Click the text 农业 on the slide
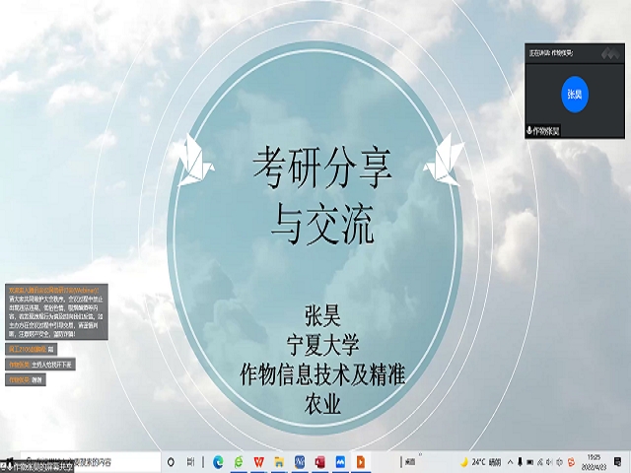The height and width of the screenshot is (473, 631). pos(322,404)
